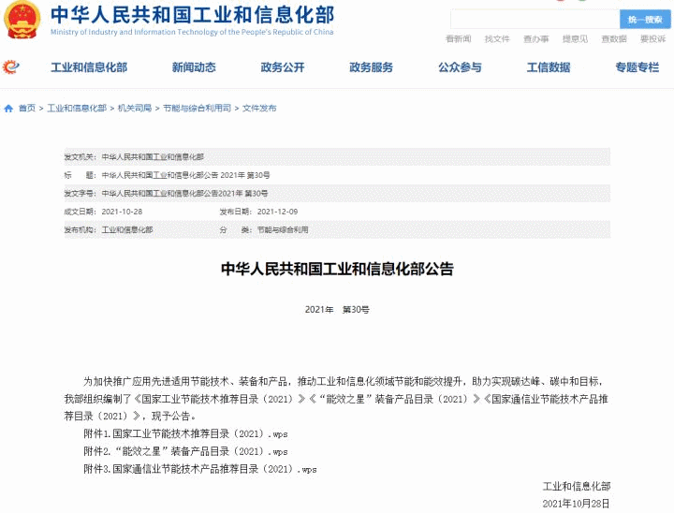This screenshot has height=513, width=674.
Task: Click the centered text 2021年 第30号
Action: pos(337,310)
